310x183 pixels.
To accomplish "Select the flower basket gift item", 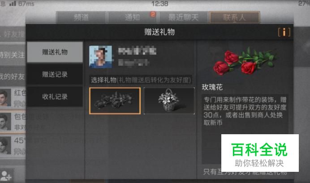I will pos(169,101).
